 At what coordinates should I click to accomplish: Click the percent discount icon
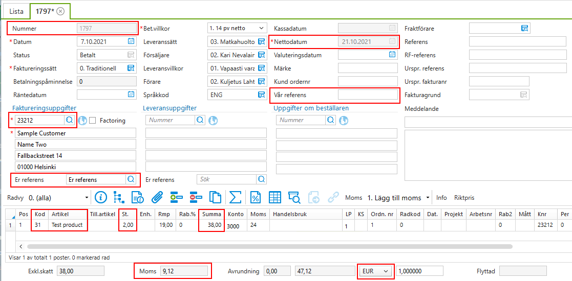click(x=255, y=197)
